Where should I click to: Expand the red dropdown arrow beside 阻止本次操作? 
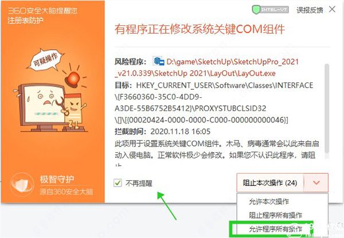pos(316,183)
